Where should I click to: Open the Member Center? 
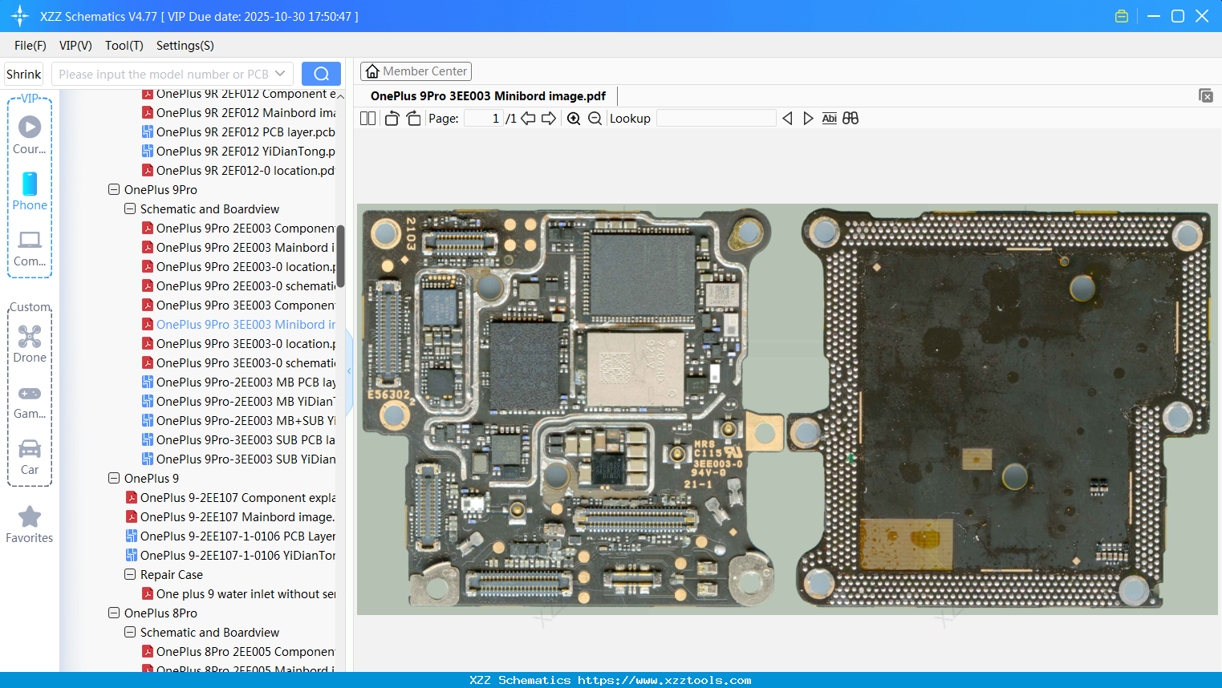pos(416,71)
